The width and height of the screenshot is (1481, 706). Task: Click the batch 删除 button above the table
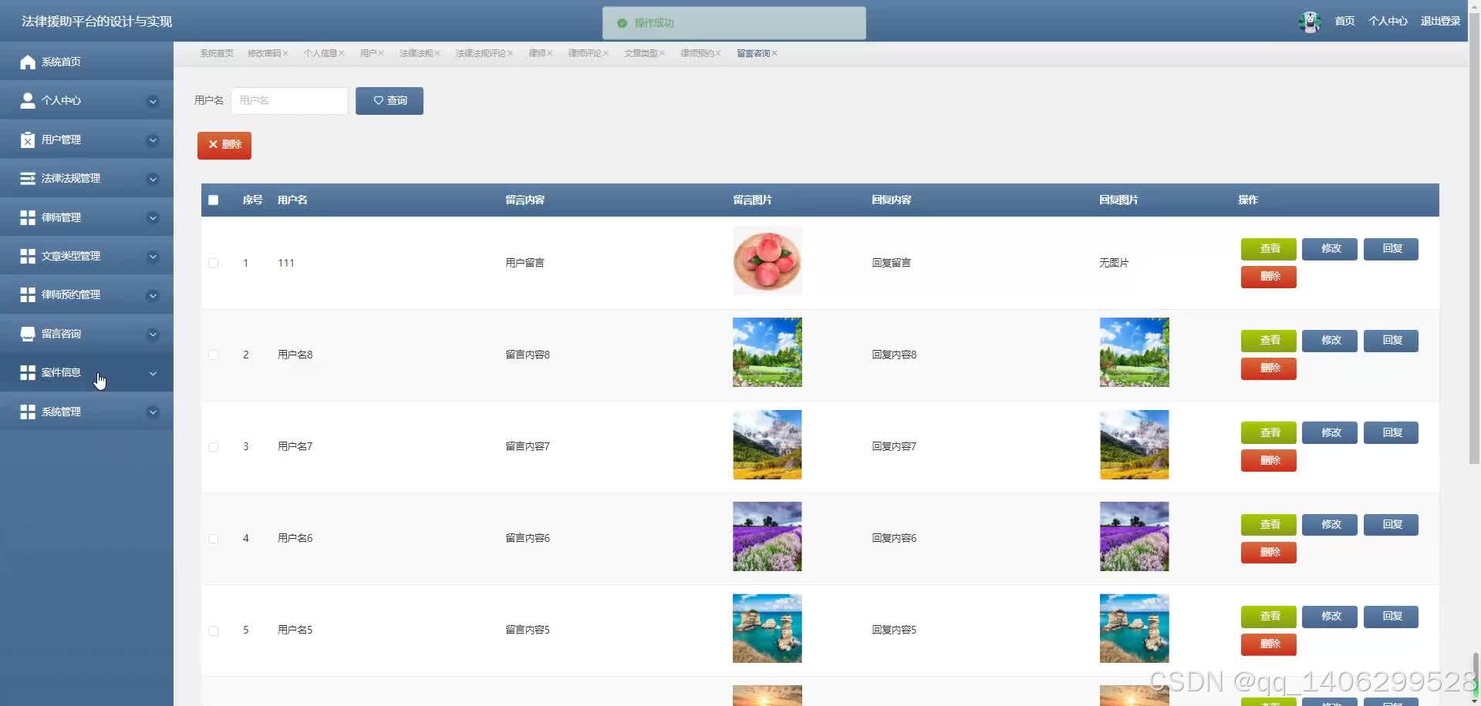[224, 145]
